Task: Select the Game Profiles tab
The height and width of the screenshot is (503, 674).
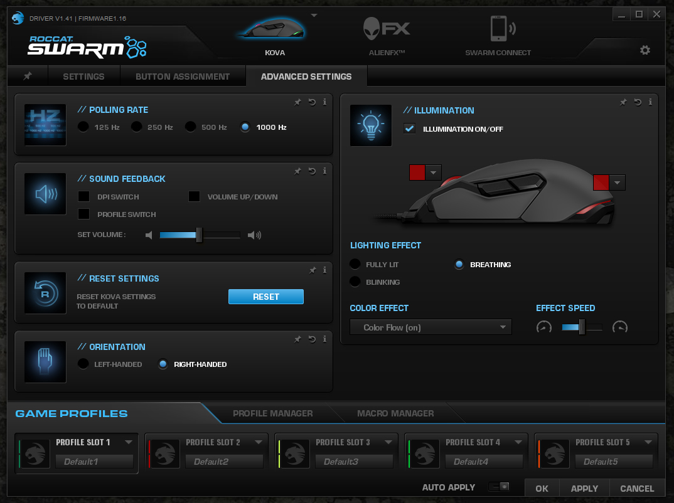Action: [x=72, y=414]
